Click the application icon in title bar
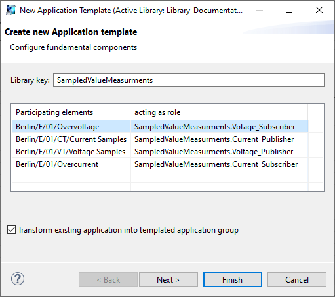This screenshot has height=297, width=335. click(x=11, y=10)
